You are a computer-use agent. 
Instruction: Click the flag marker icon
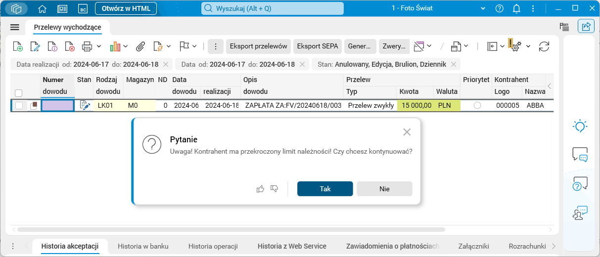(184, 46)
